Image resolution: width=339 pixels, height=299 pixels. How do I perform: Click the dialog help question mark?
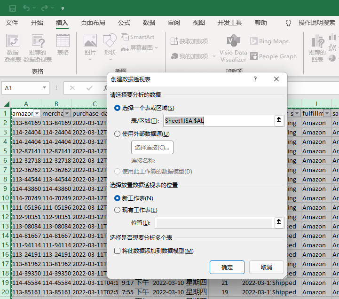(x=255, y=79)
